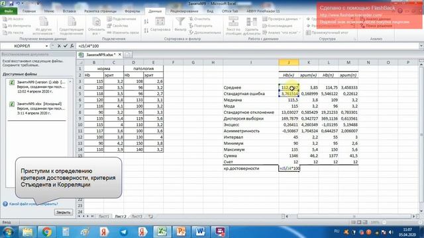Switch to the Рецензирование ribbon tab
The width and height of the screenshot is (424, 238).
184,11
